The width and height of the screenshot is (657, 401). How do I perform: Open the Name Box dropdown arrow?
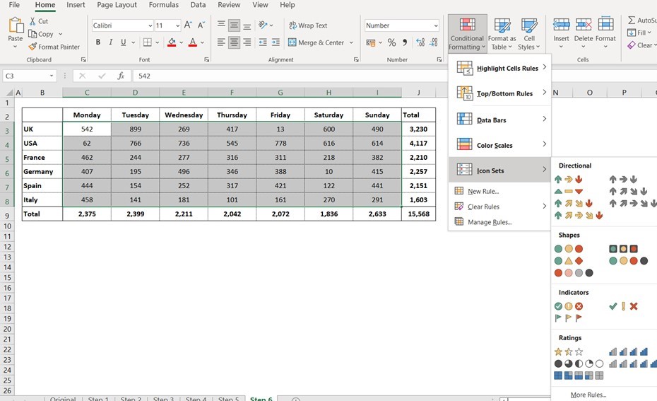(x=52, y=76)
